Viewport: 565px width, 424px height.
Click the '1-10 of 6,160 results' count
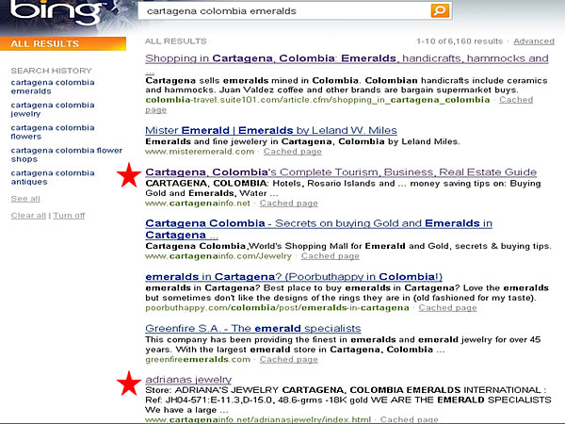460,41
